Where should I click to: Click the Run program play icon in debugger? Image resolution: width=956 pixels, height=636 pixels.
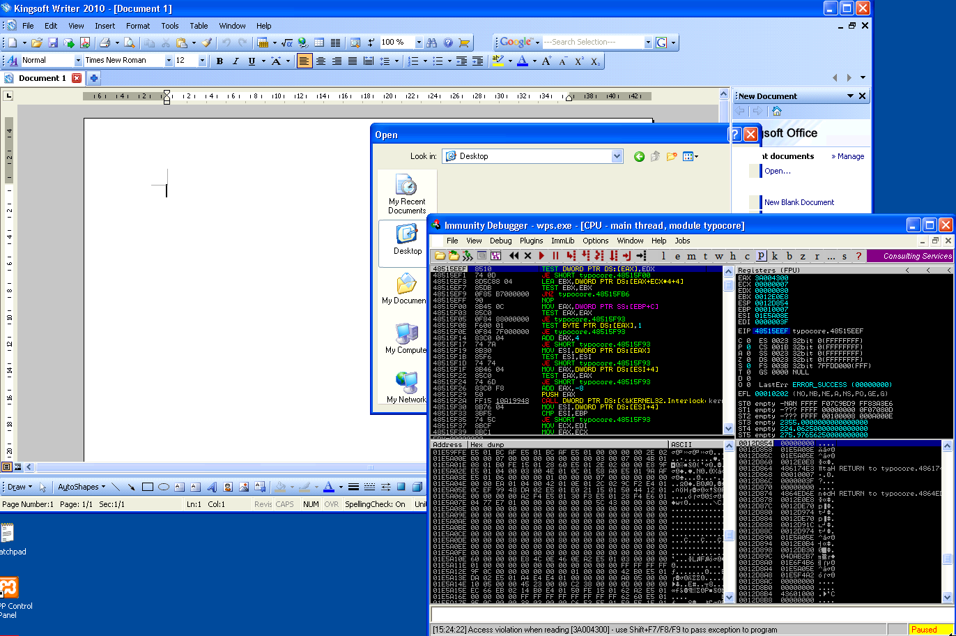point(541,256)
